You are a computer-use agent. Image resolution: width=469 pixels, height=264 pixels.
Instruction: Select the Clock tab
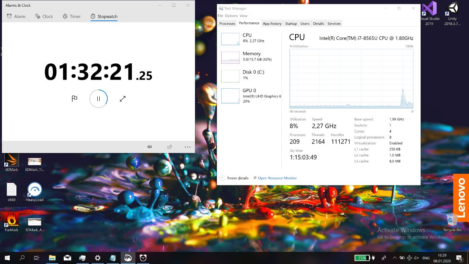pyautogui.click(x=44, y=16)
